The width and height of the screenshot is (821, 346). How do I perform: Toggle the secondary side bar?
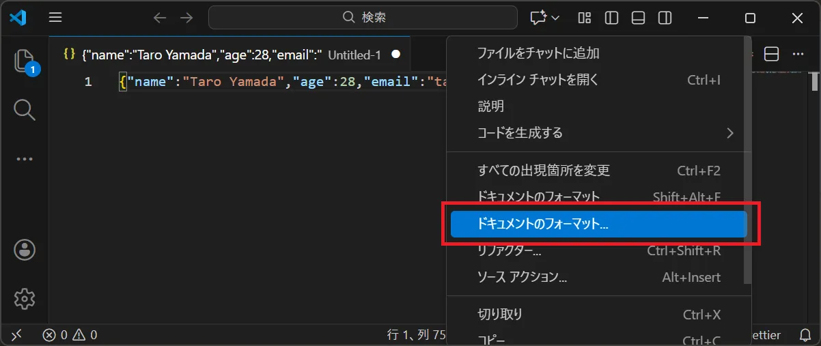(665, 18)
